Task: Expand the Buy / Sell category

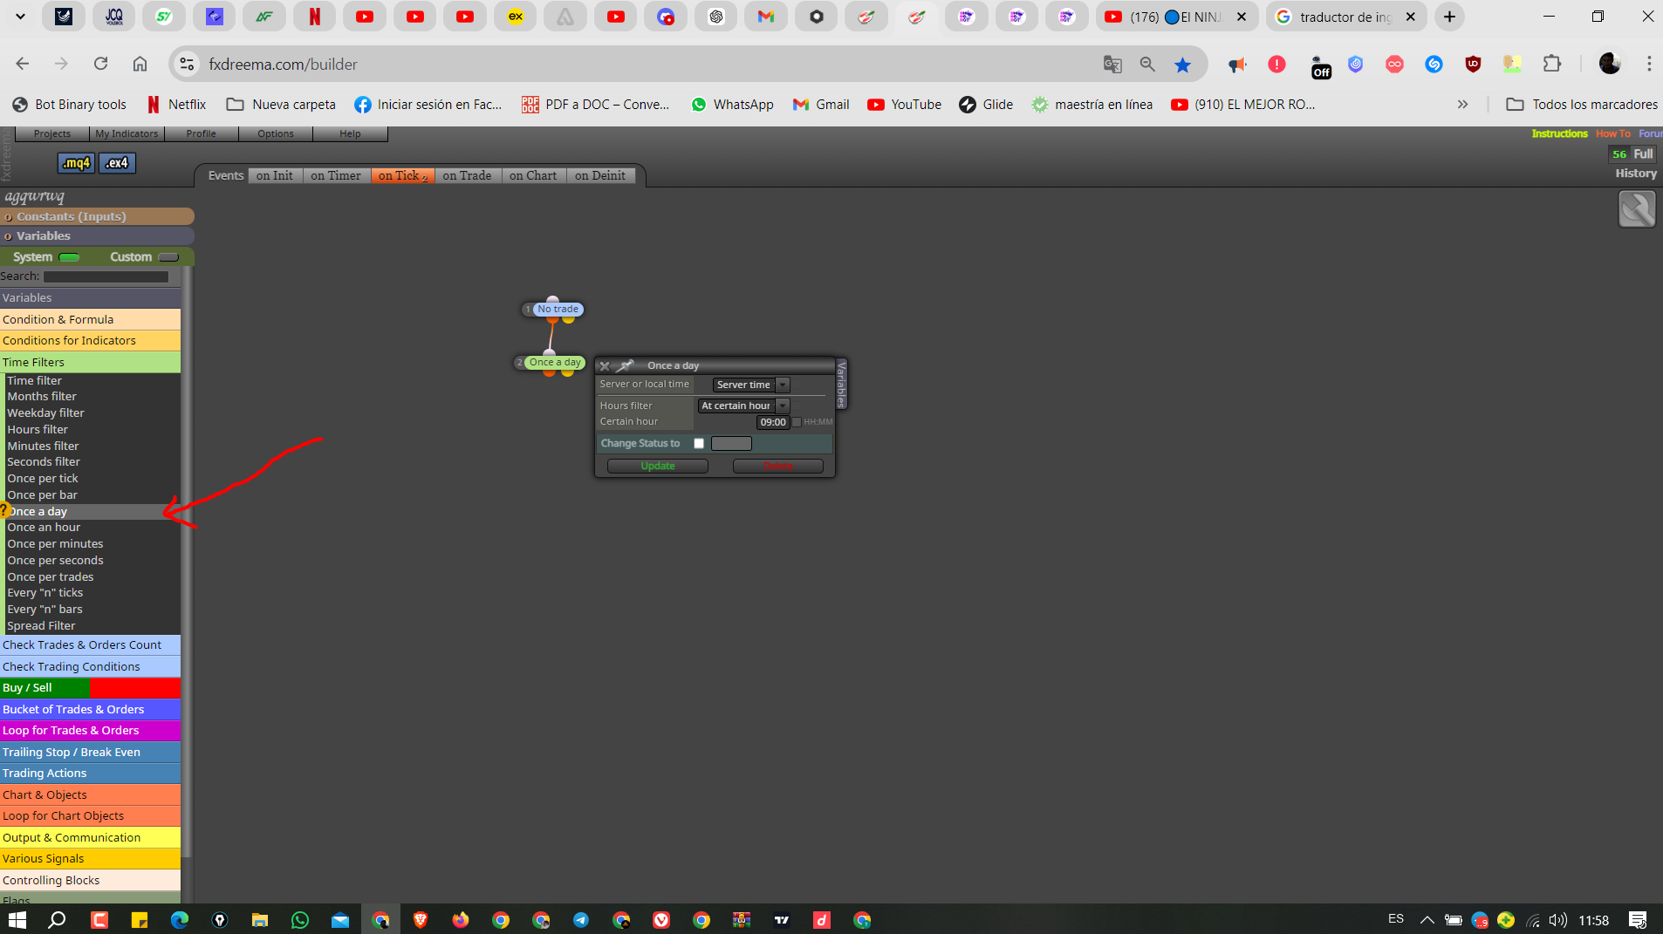Action: (x=90, y=688)
